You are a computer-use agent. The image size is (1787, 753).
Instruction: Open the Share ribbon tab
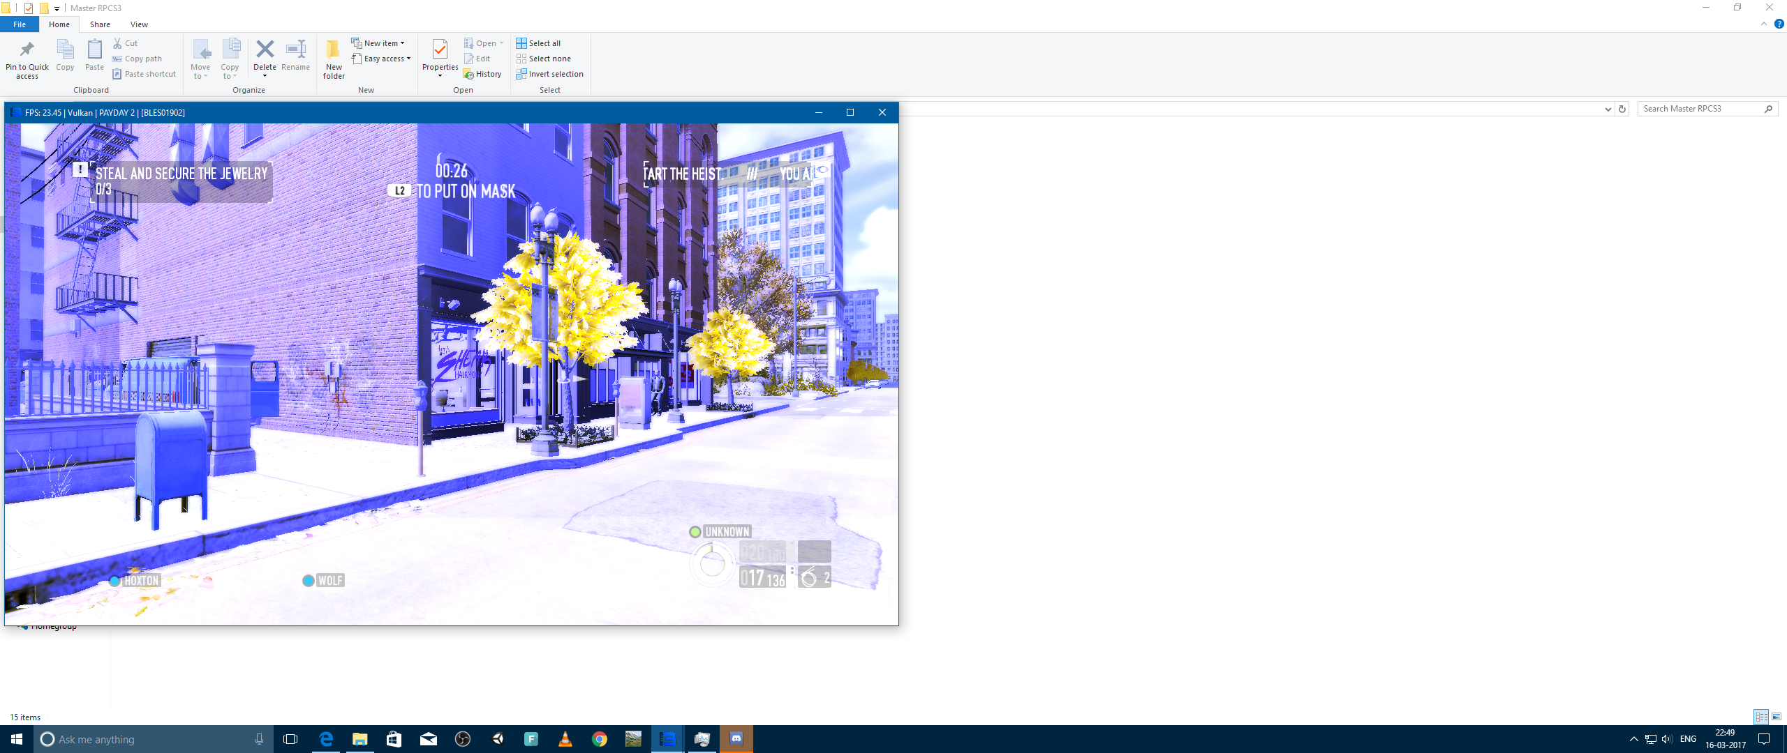pos(100,24)
